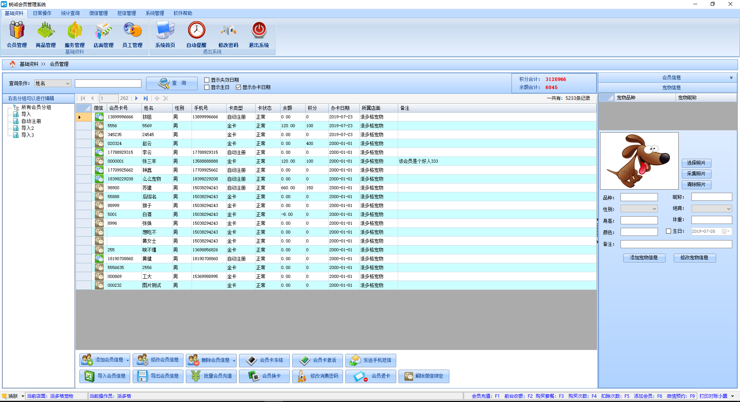Expand the pet 性别 dropdown

pos(639,209)
